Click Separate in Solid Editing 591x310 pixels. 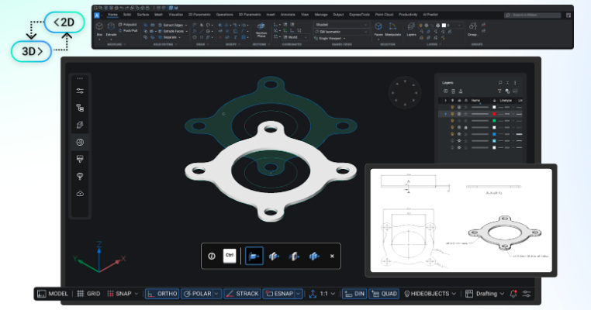coord(169,37)
